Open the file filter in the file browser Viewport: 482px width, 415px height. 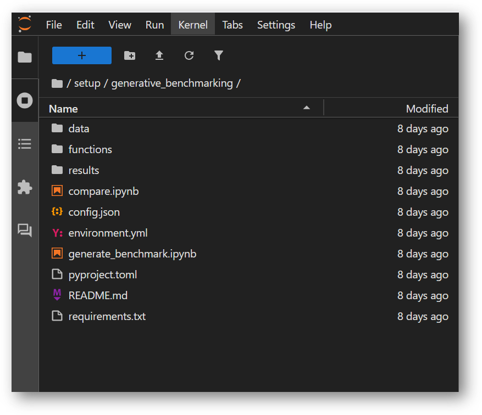[219, 55]
